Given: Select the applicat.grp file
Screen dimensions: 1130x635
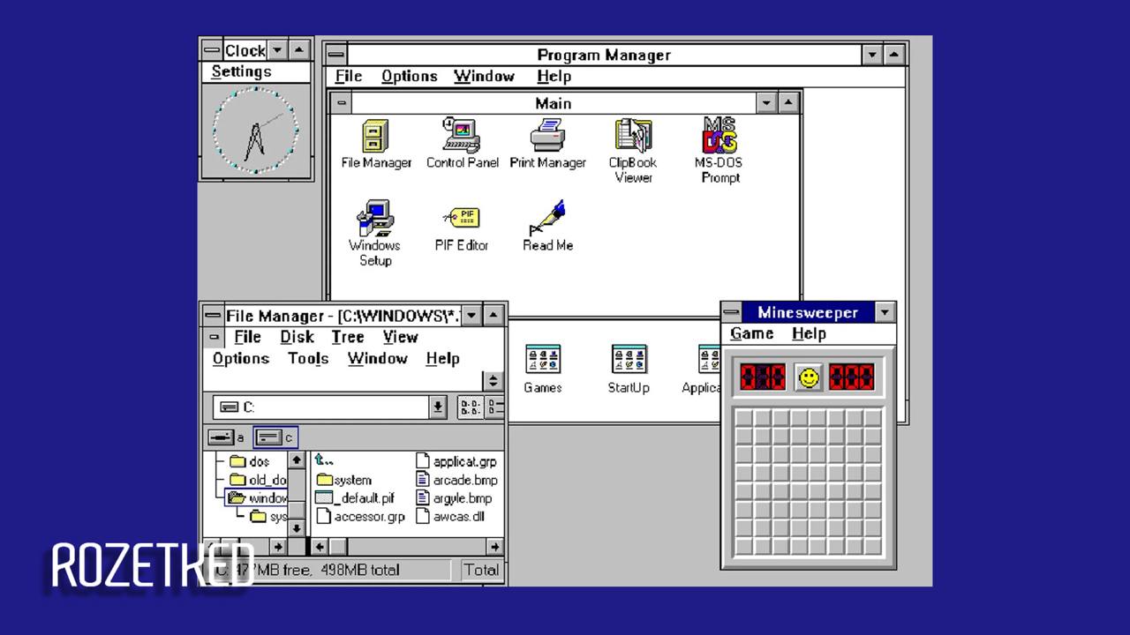Looking at the screenshot, I should [456, 461].
